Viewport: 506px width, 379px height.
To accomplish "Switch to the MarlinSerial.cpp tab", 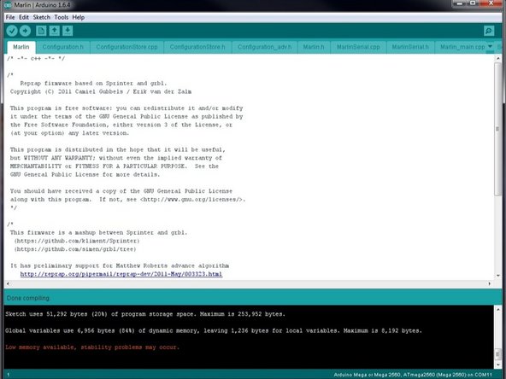I will [358, 47].
